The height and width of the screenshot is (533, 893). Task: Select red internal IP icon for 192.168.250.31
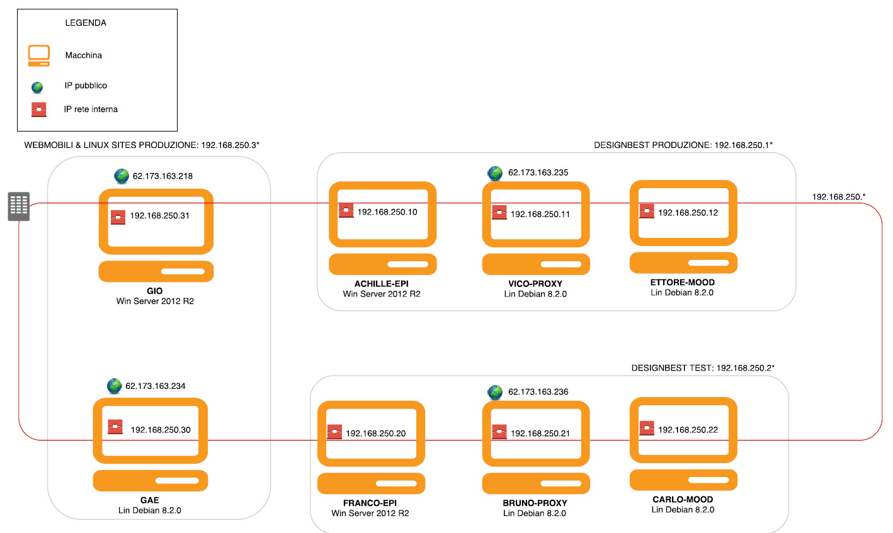click(118, 216)
